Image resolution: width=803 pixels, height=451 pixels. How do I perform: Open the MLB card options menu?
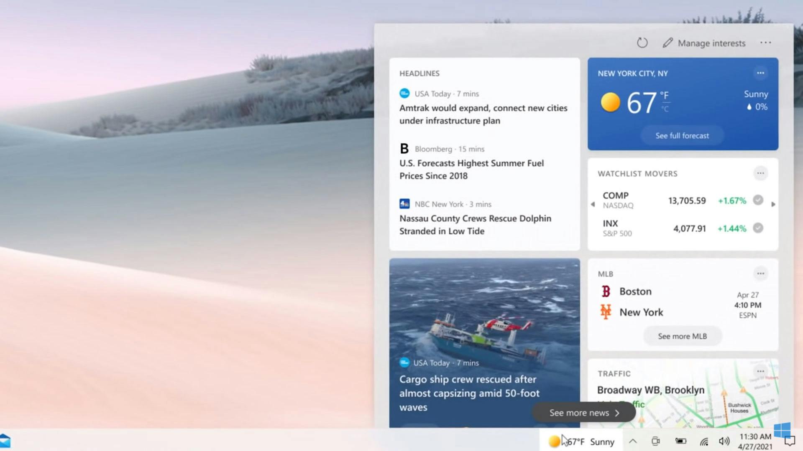tap(760, 274)
